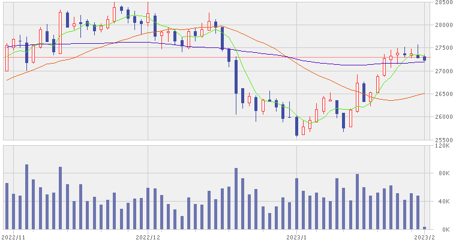Click the first red candlestick at chart start
The width and height of the screenshot is (453, 240).
click(7, 58)
